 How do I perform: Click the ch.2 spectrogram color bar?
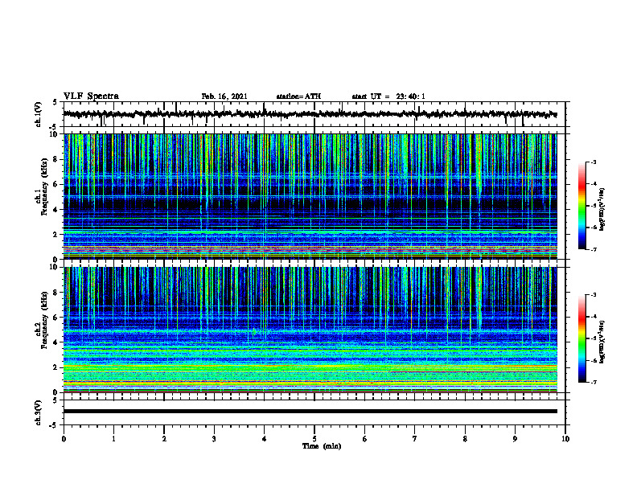point(582,338)
